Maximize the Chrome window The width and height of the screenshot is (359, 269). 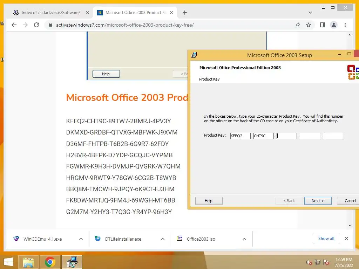tap(333, 8)
